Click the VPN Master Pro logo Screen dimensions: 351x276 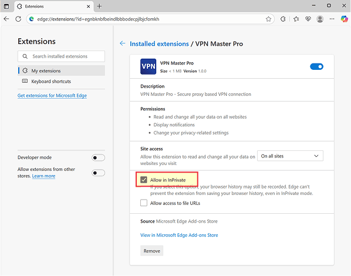pos(148,66)
